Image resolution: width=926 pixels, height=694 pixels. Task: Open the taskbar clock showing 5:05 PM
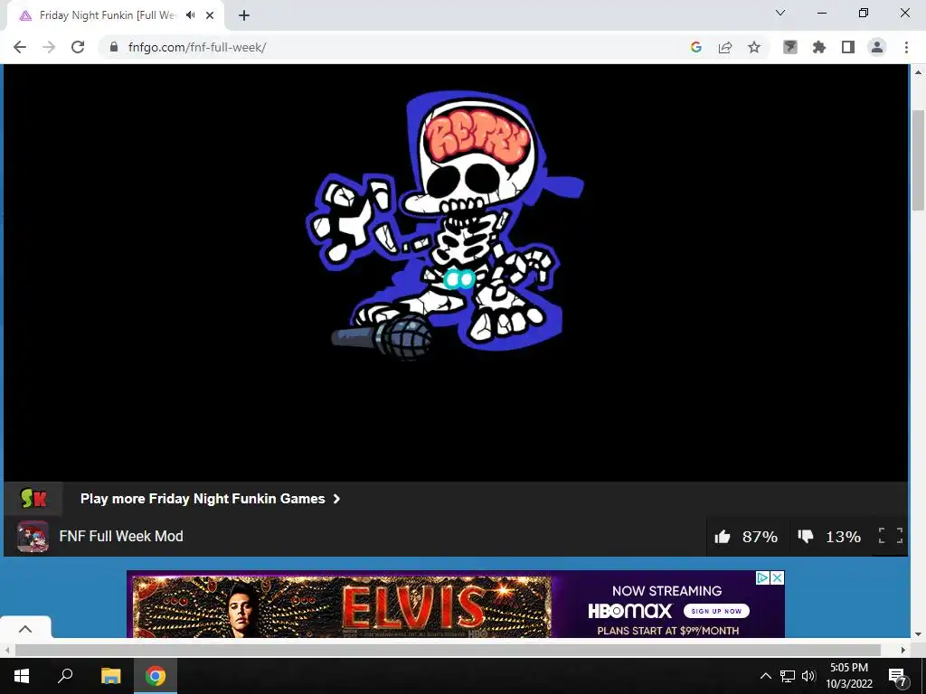848,676
